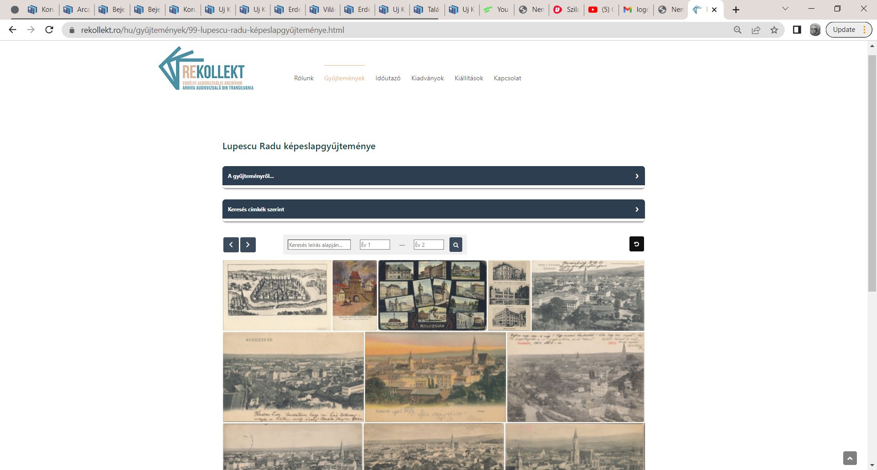The height and width of the screenshot is (470, 877).
Task: Click the Rekollekt logo
Action: (206, 68)
